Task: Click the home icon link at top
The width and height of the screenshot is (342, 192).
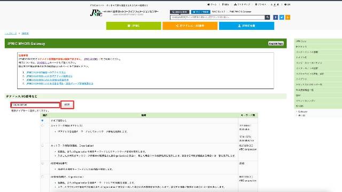Action: [212, 4]
